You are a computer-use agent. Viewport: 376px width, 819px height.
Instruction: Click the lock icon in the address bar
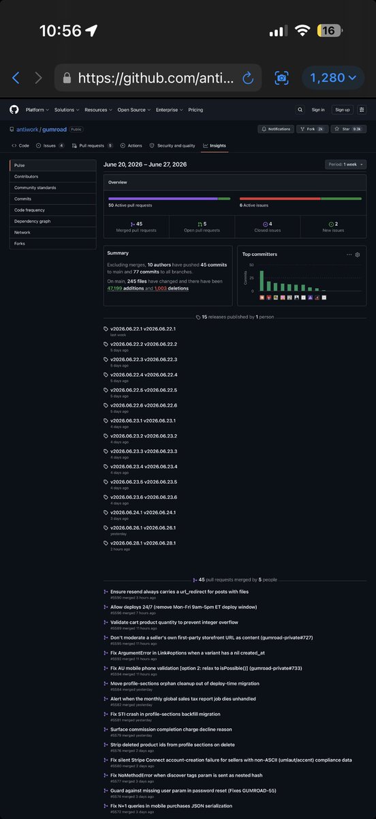click(x=67, y=78)
